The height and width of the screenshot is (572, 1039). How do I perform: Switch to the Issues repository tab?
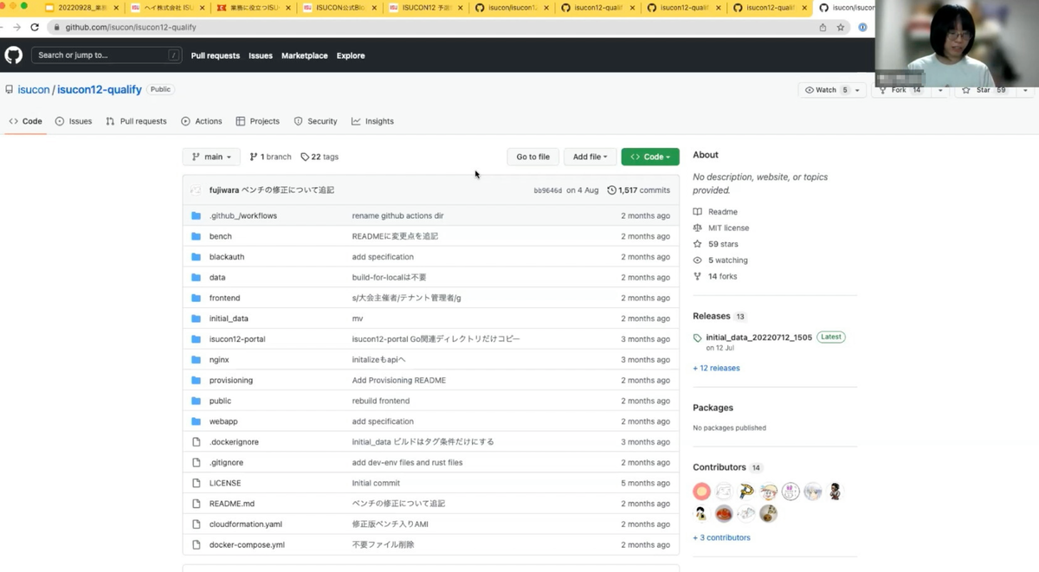click(x=74, y=121)
